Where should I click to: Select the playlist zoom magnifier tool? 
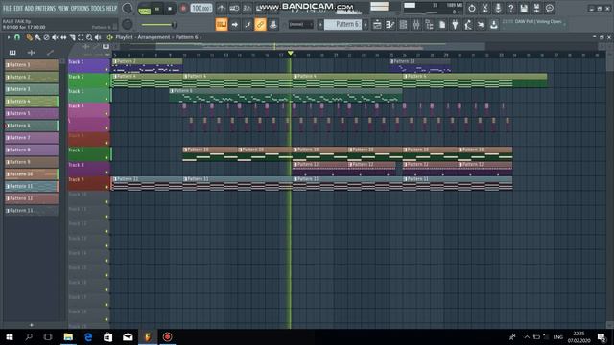coord(89,37)
